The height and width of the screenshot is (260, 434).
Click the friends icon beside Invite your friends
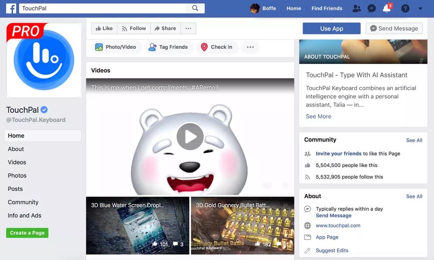[308, 154]
